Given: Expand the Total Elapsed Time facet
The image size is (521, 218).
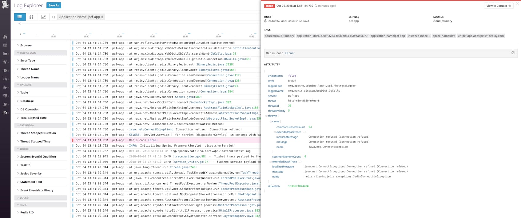Looking at the screenshot, I should click(40, 118).
